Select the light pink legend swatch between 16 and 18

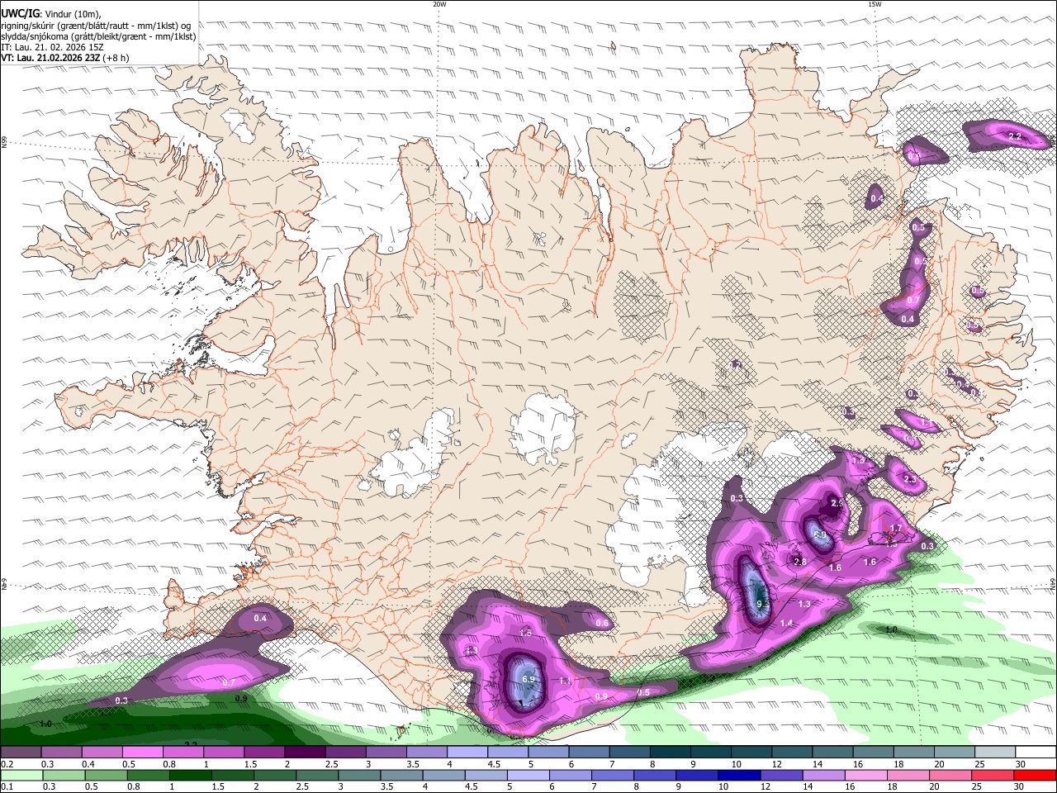tap(865, 775)
